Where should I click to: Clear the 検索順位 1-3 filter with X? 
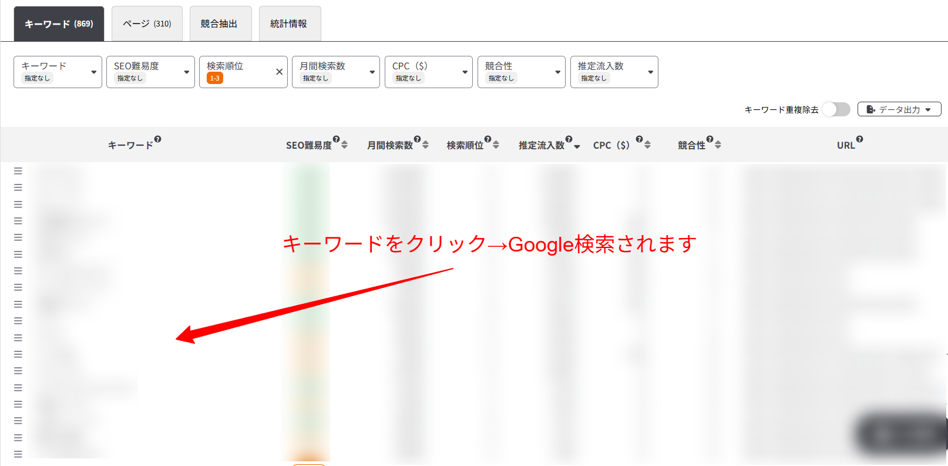point(279,72)
